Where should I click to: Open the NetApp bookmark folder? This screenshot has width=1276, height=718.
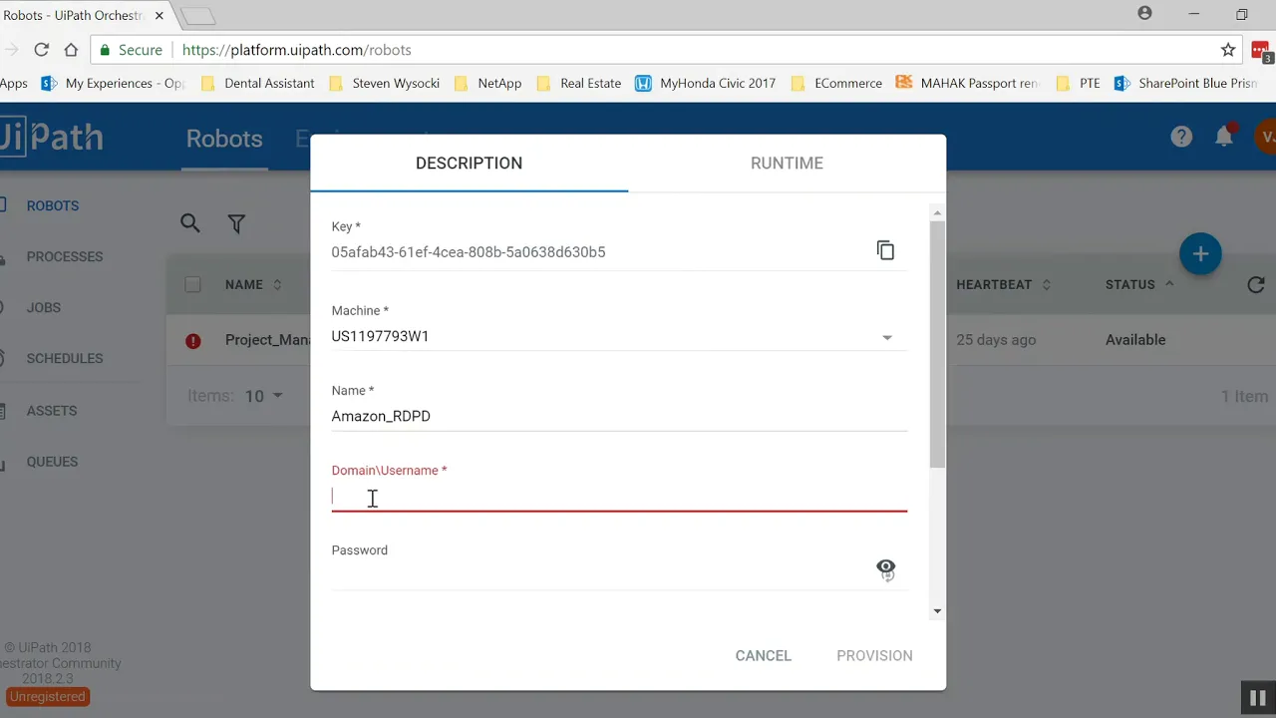pos(487,83)
